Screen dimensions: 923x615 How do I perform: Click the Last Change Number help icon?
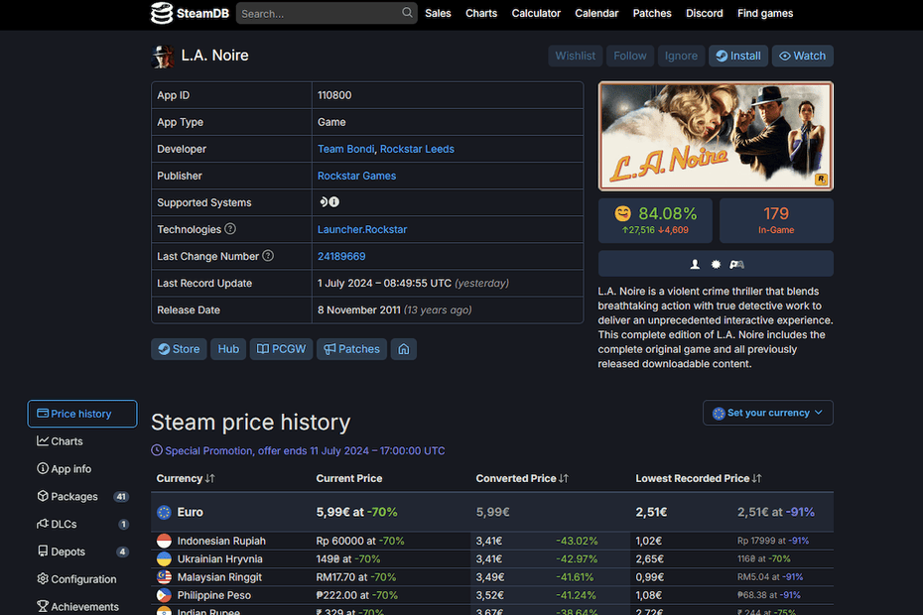tap(268, 256)
